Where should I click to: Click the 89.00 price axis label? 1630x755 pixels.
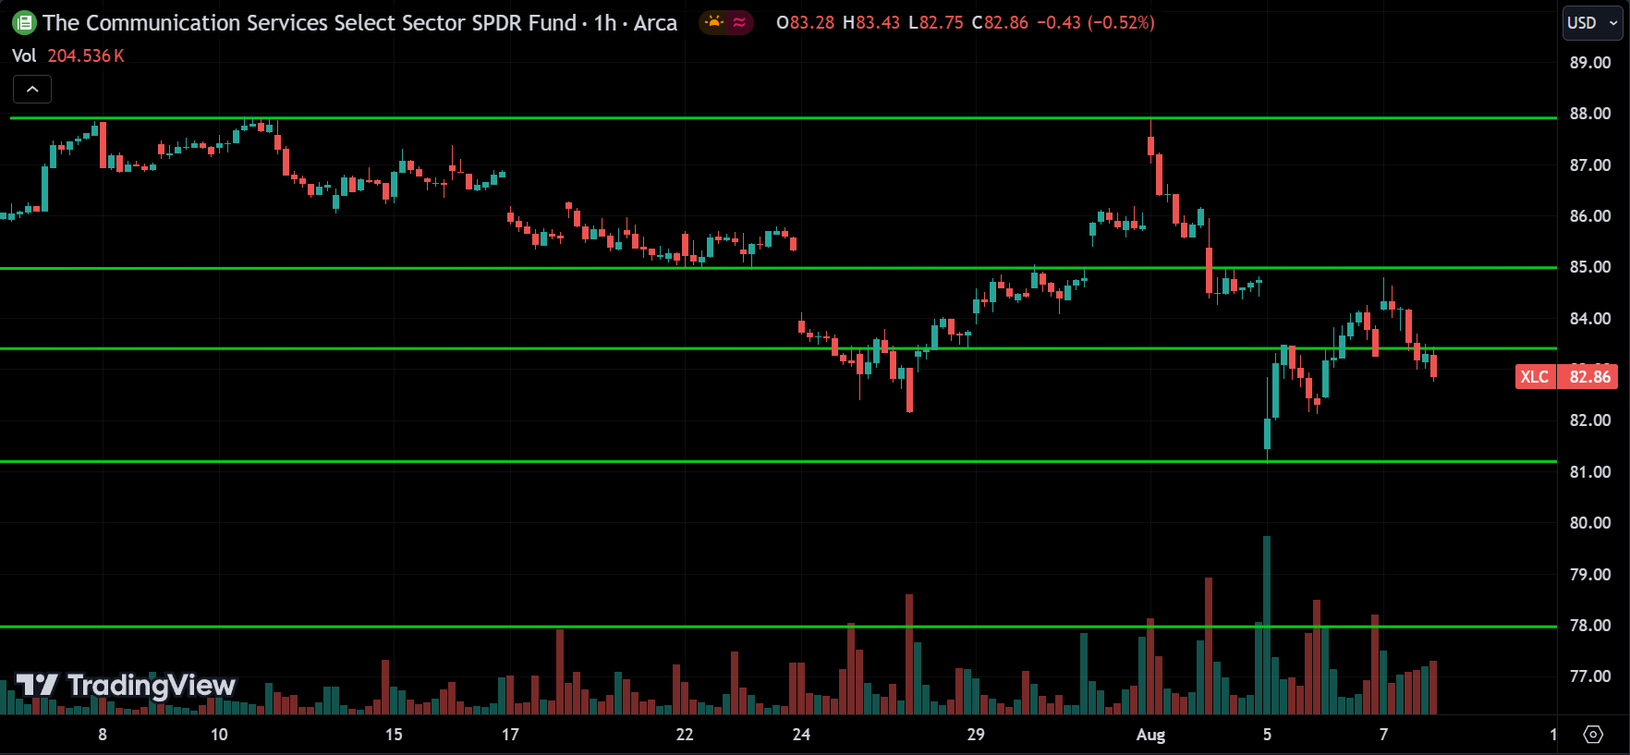tap(1590, 63)
